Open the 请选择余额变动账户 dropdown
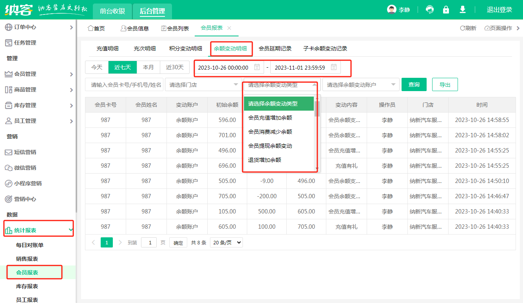The height and width of the screenshot is (303, 523). coord(360,84)
